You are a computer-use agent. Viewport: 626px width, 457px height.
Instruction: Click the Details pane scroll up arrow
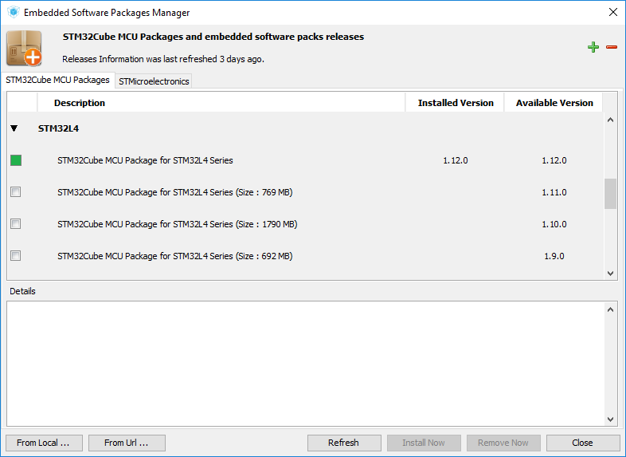coord(610,309)
